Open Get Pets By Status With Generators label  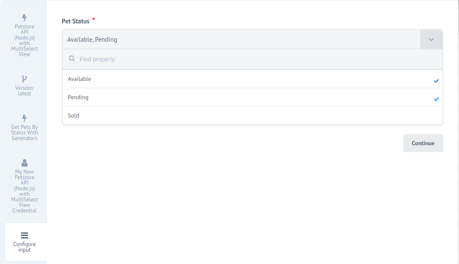pyautogui.click(x=25, y=132)
